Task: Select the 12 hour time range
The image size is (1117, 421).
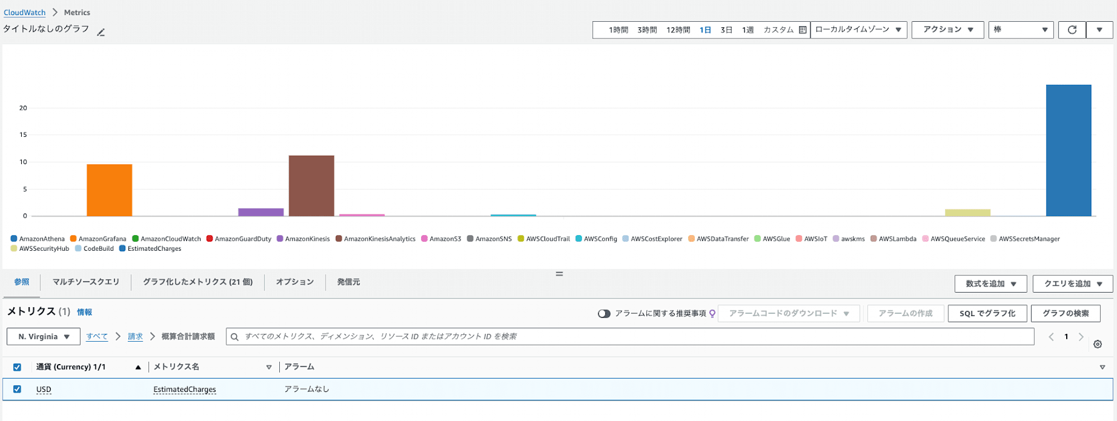Action: [678, 30]
